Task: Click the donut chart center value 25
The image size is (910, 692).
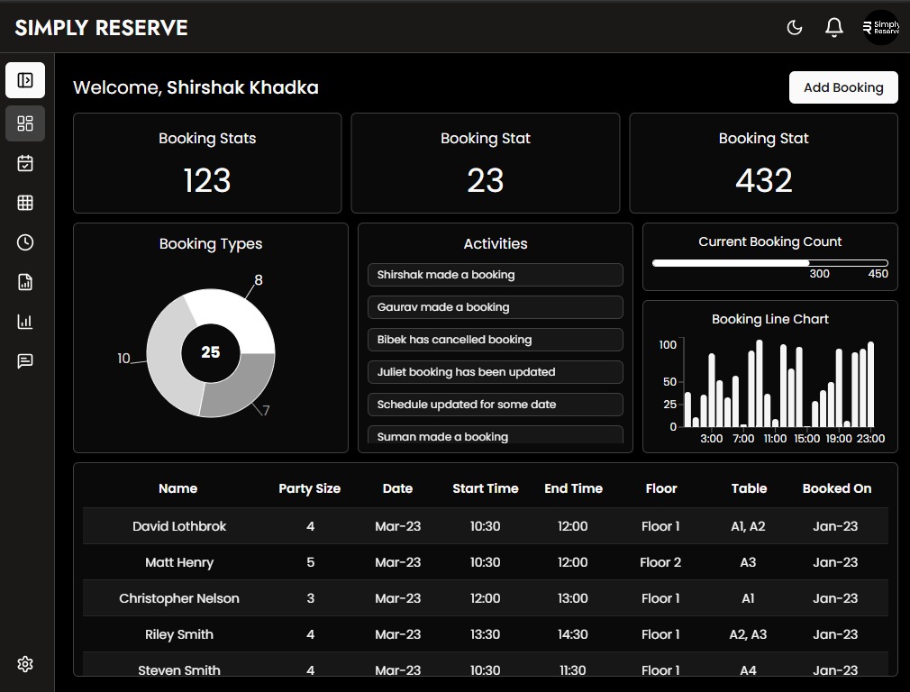Action: 210,352
